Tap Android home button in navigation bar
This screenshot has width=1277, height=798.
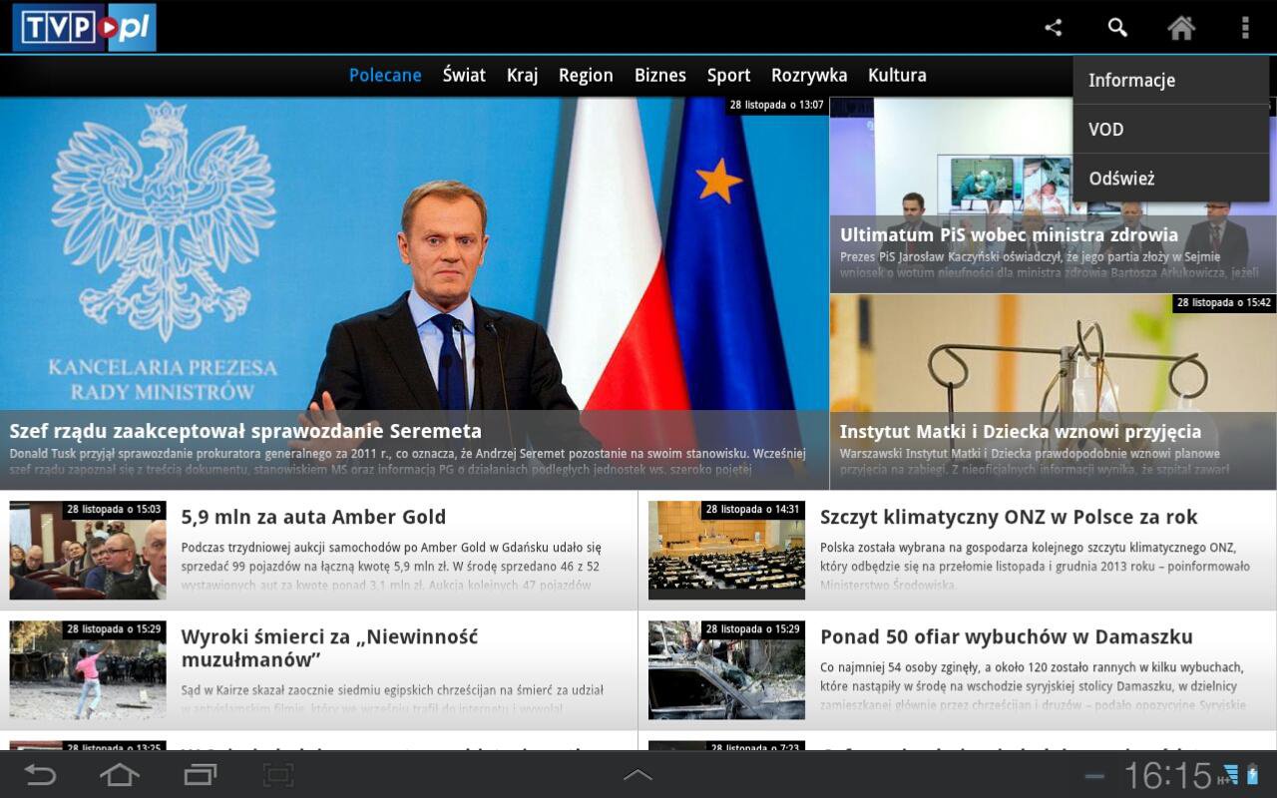click(x=120, y=775)
